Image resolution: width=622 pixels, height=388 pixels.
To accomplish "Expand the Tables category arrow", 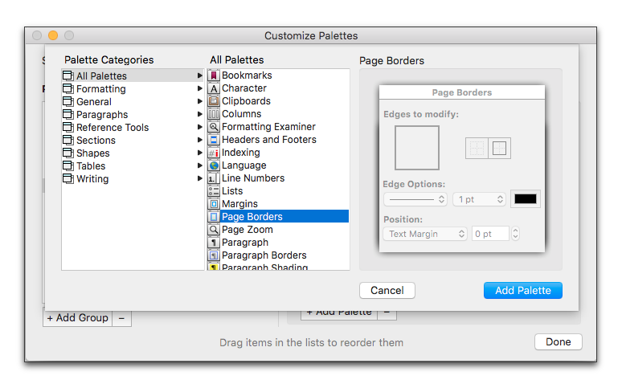I will [x=199, y=165].
